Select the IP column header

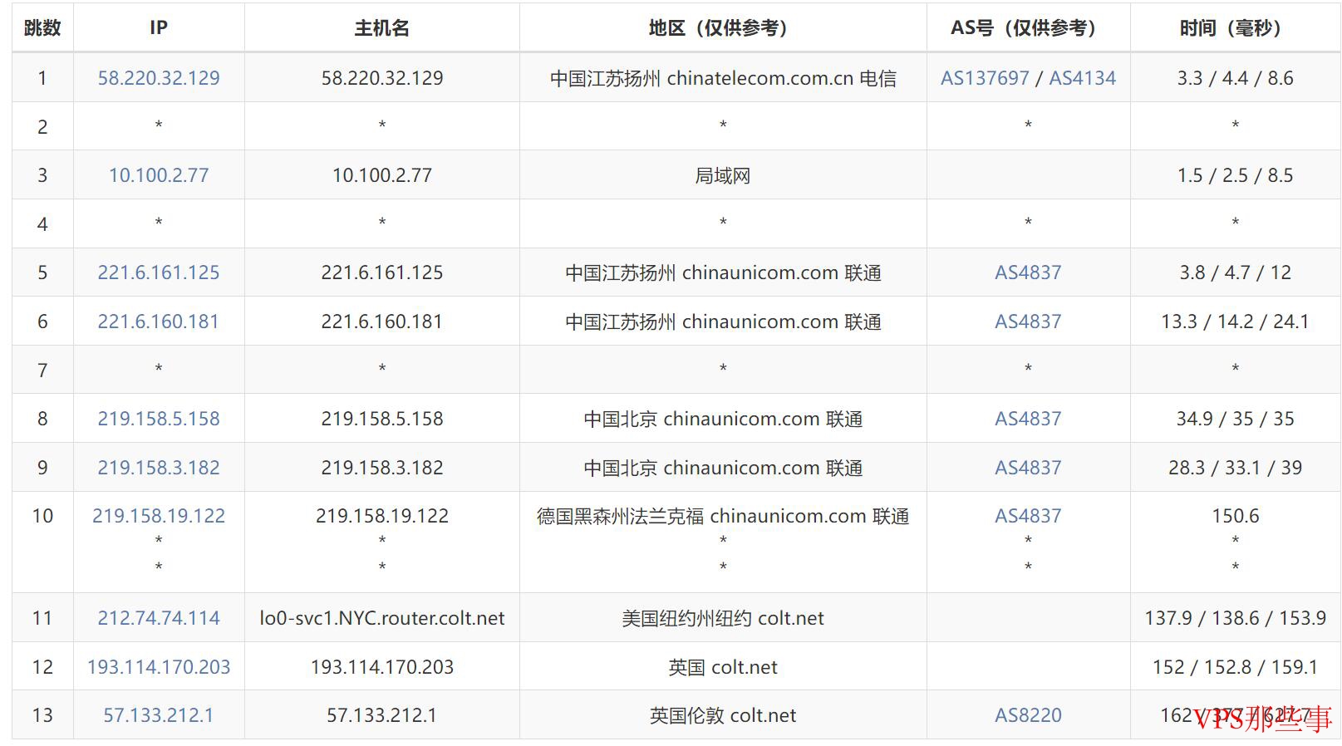point(159,28)
